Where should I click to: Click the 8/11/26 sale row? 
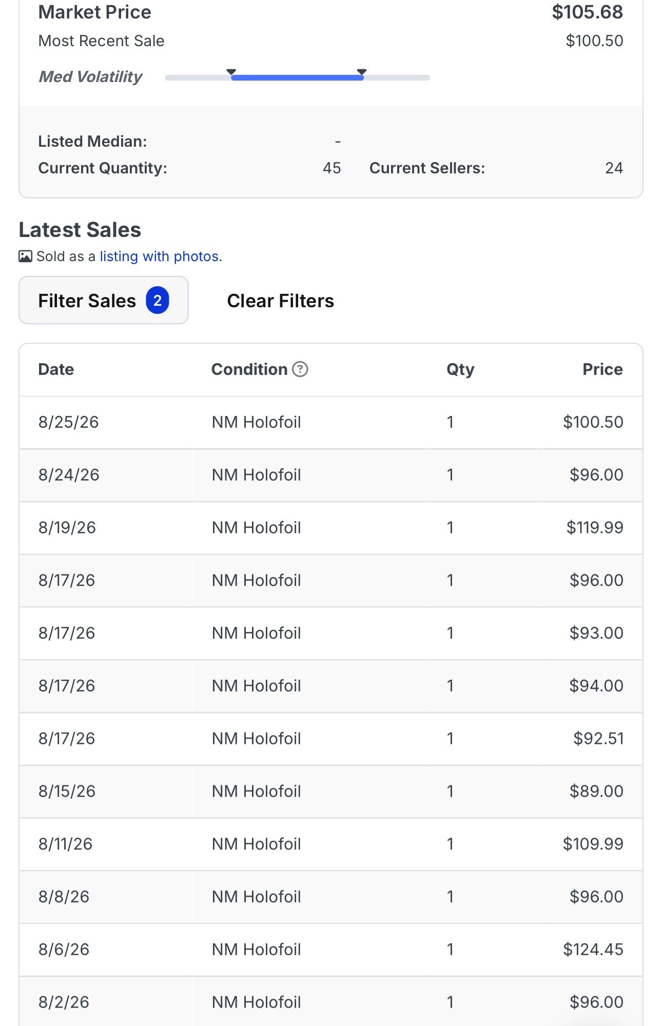coord(331,844)
